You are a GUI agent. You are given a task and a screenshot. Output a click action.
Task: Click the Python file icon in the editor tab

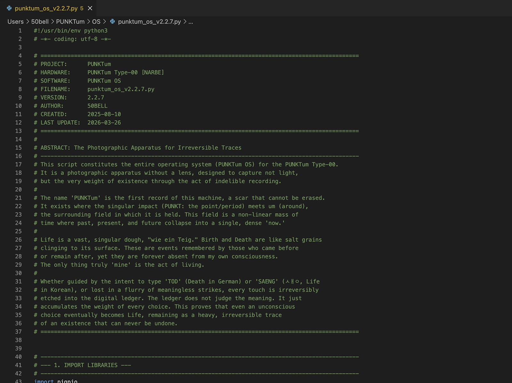9,8
